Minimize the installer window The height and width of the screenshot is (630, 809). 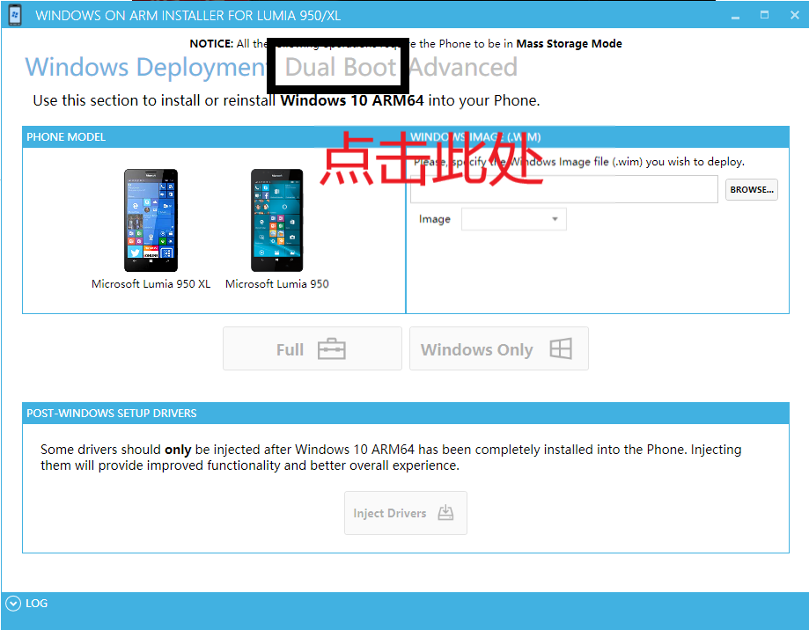coord(736,15)
